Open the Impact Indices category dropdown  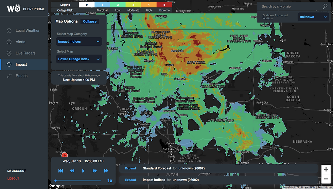coord(79,41)
